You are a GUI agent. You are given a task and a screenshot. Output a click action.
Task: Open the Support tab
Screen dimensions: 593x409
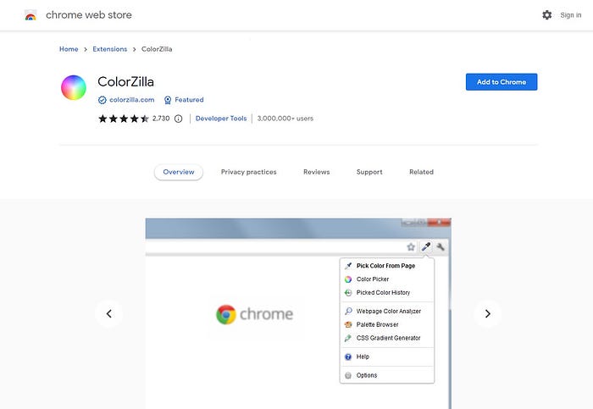[369, 172]
